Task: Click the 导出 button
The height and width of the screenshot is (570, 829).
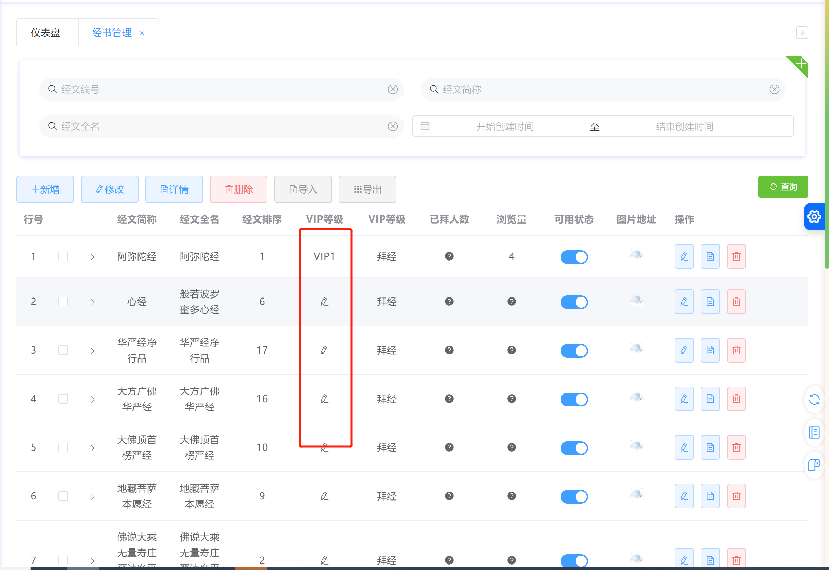Action: [367, 189]
